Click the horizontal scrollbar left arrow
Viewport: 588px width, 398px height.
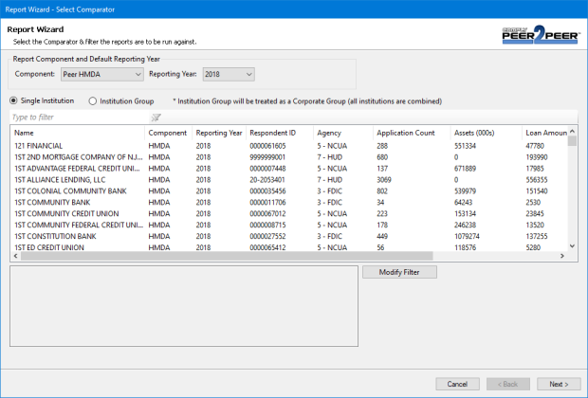(15, 256)
